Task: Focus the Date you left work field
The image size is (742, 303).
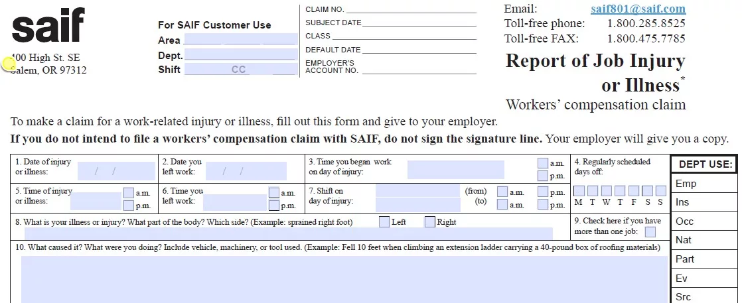Action: click(x=246, y=171)
